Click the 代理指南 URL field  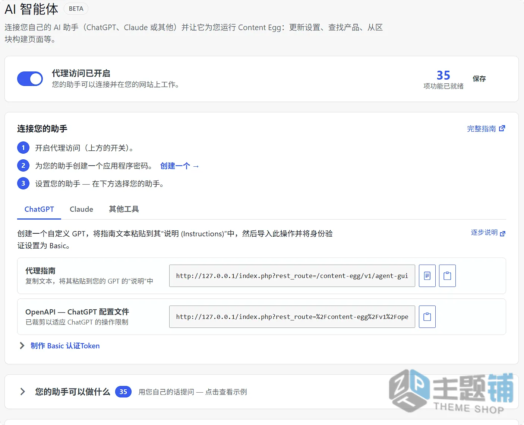click(292, 276)
